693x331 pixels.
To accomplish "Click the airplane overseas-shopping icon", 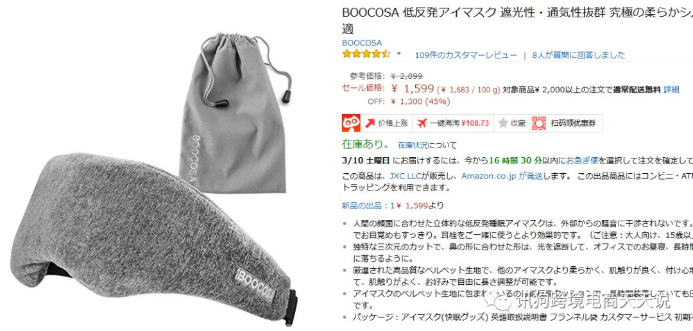I will [422, 123].
